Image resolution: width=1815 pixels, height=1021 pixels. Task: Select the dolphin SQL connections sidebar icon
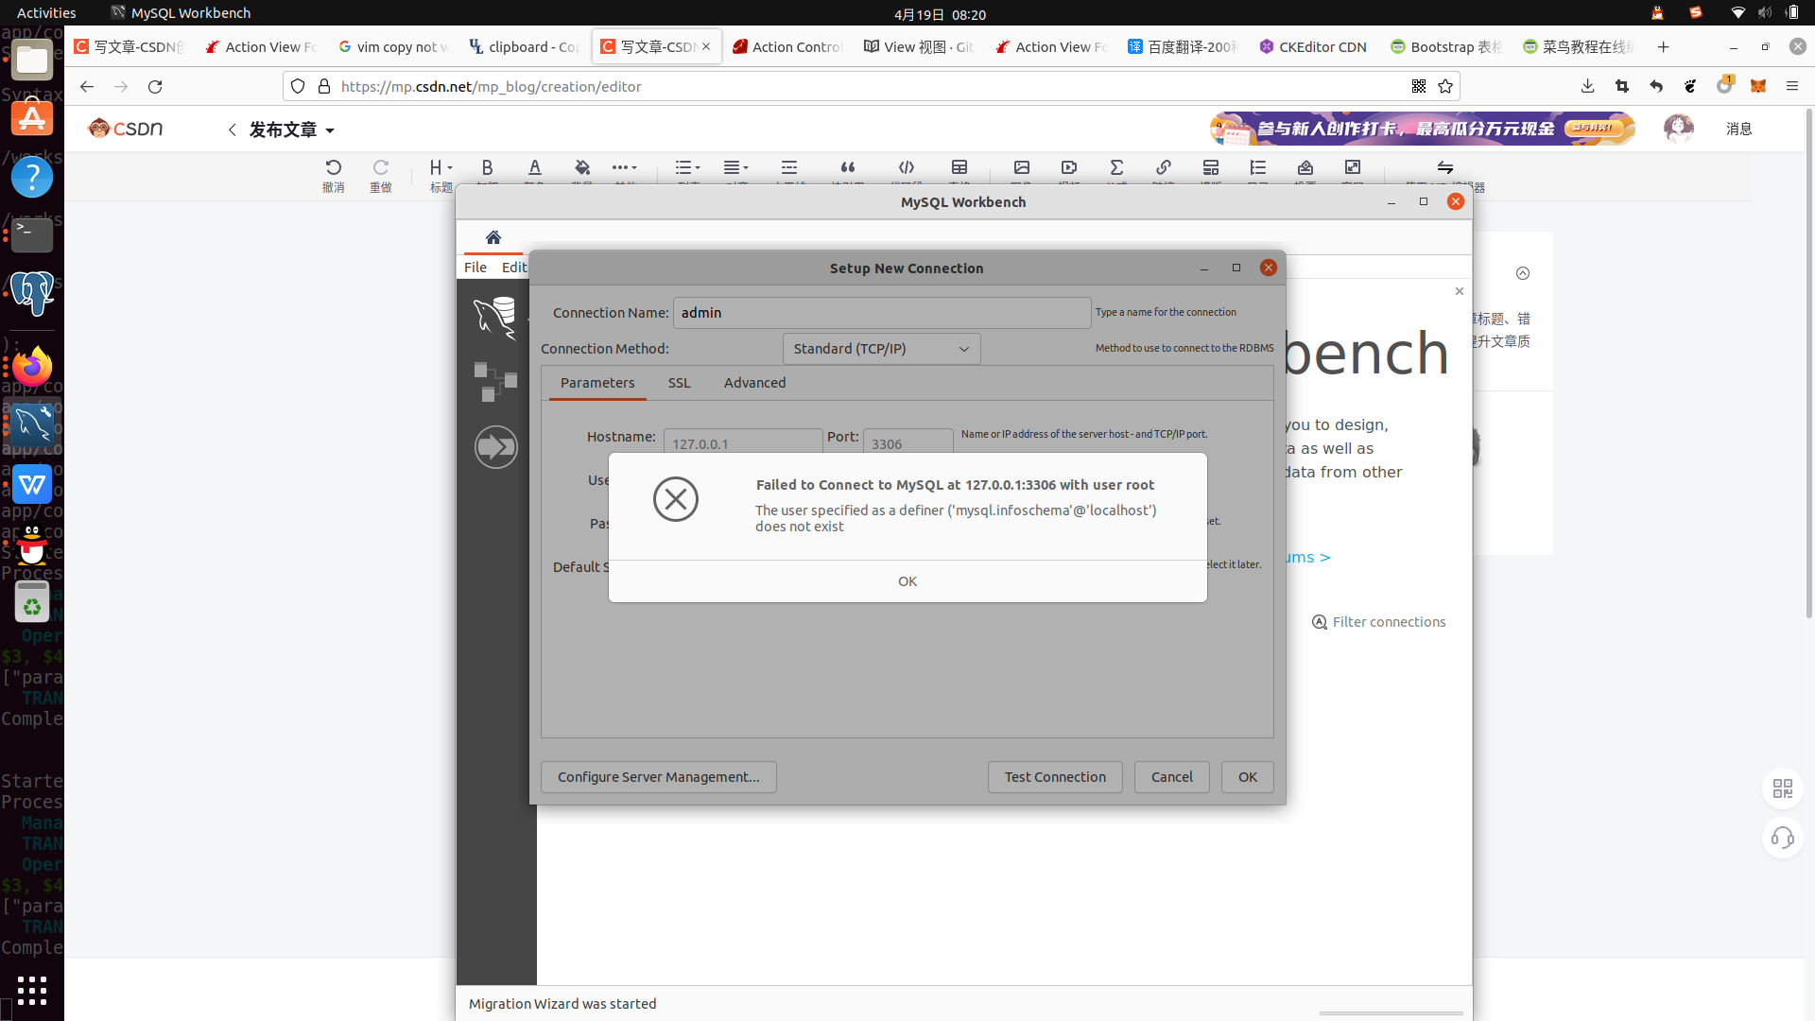coord(495,317)
